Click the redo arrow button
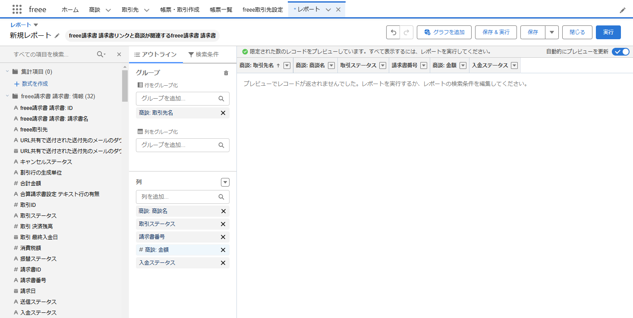Image resolution: width=633 pixels, height=318 pixels. 406,32
